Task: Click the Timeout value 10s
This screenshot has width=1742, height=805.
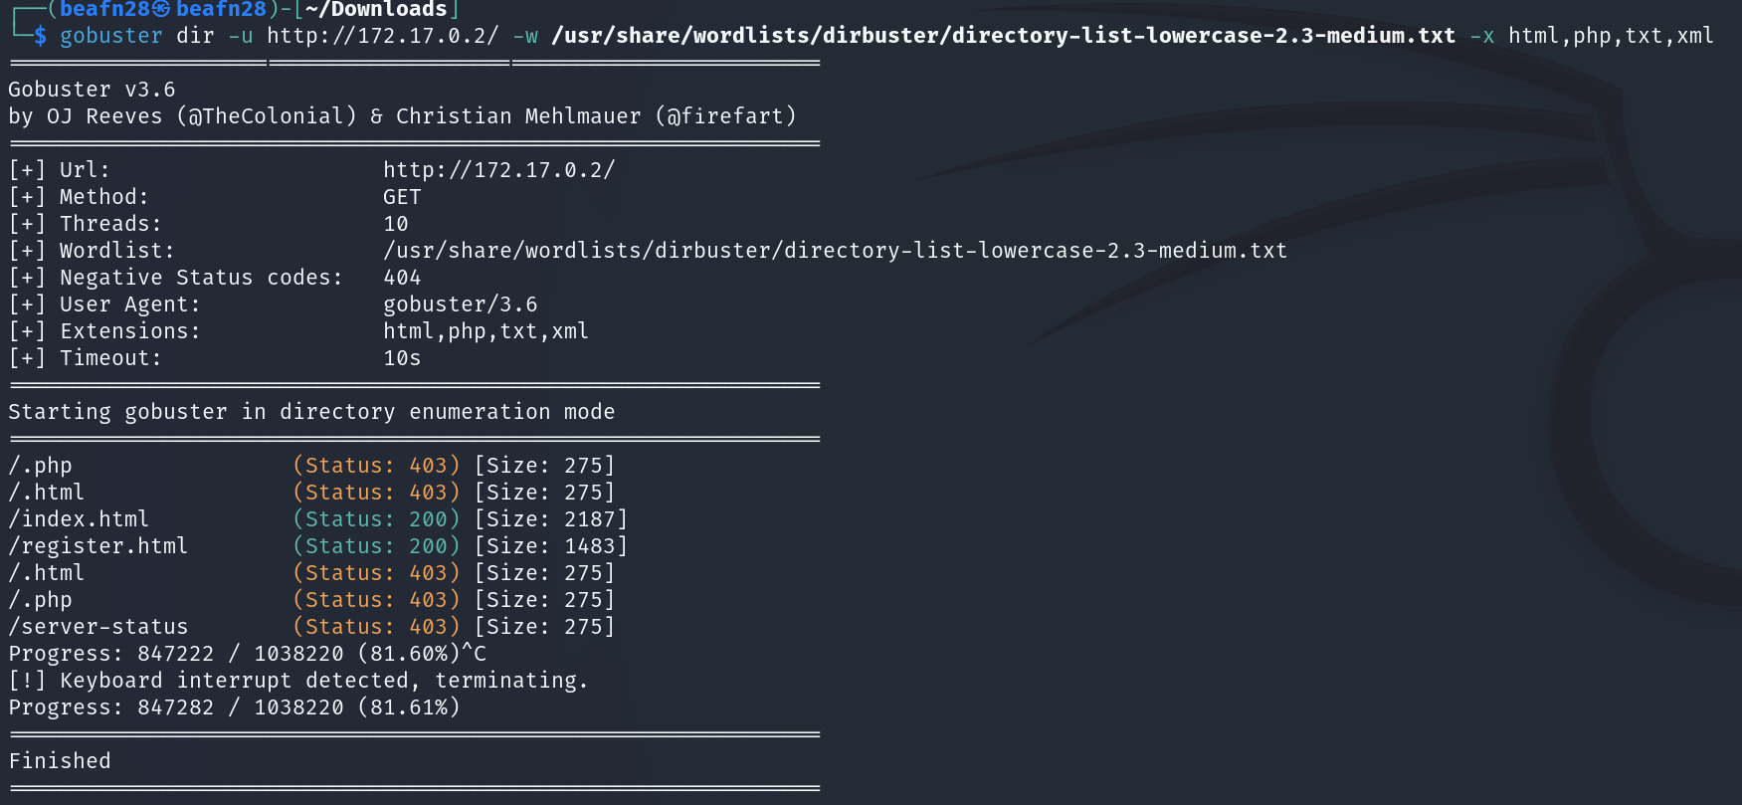Action: [x=402, y=358]
